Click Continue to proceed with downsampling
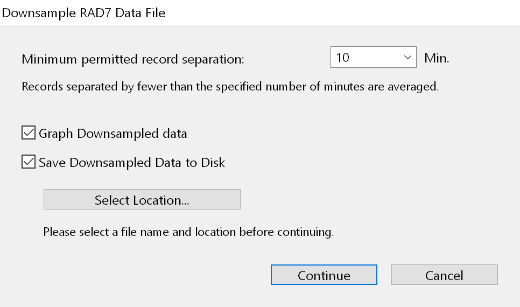This screenshot has height=307, width=520. [324, 275]
